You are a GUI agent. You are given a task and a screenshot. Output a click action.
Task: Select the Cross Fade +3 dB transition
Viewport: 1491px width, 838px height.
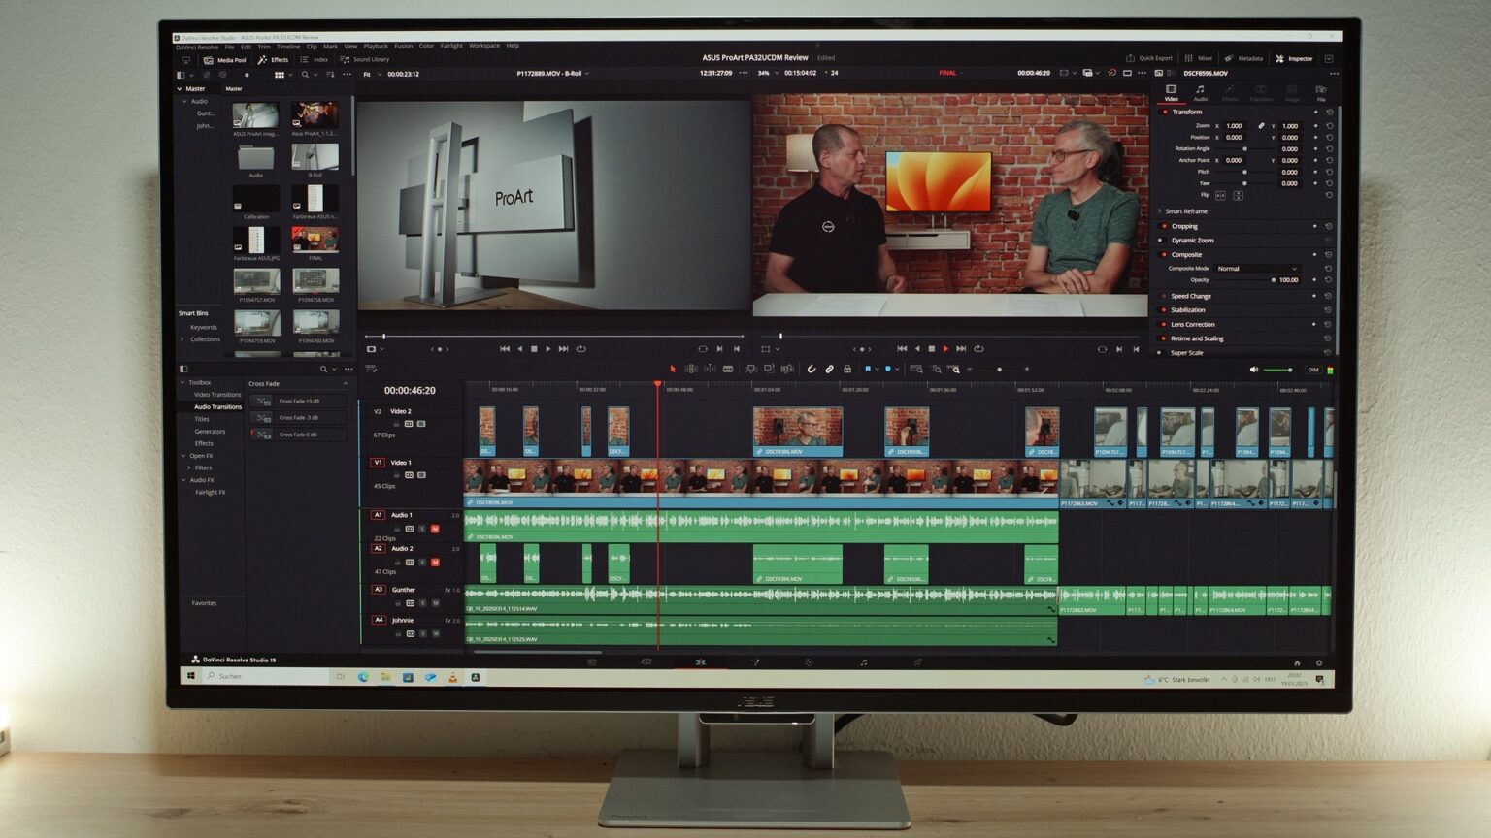(298, 401)
